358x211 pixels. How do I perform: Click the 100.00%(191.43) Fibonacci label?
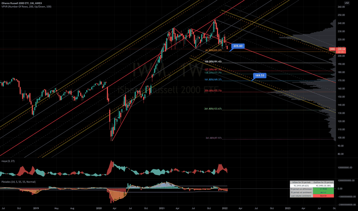click(x=213, y=62)
